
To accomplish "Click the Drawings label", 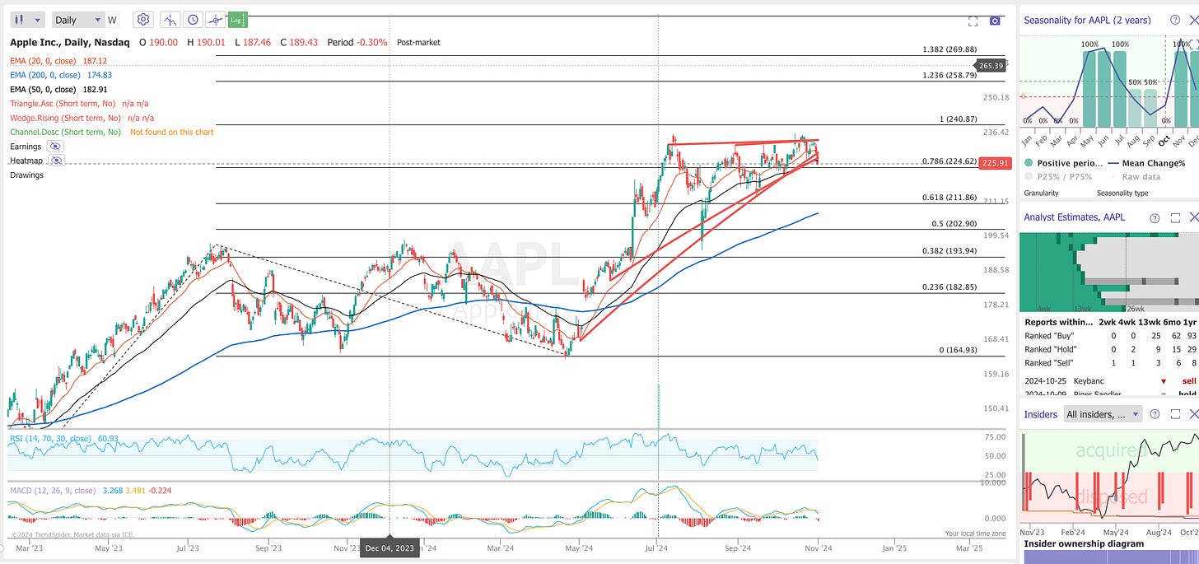I will [x=26, y=175].
